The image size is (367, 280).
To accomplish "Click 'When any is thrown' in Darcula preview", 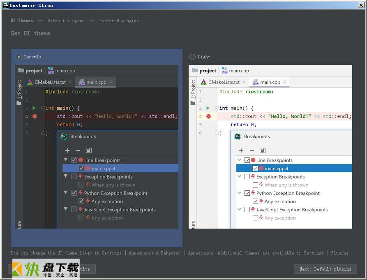I will tap(113, 185).
